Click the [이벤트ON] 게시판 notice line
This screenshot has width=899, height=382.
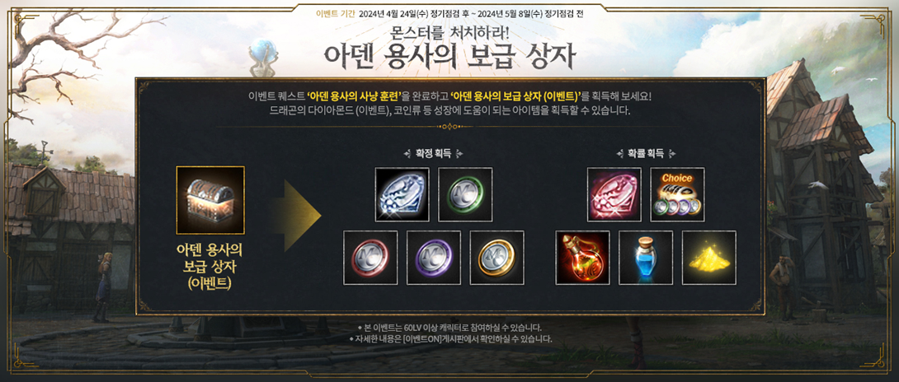(x=450, y=338)
